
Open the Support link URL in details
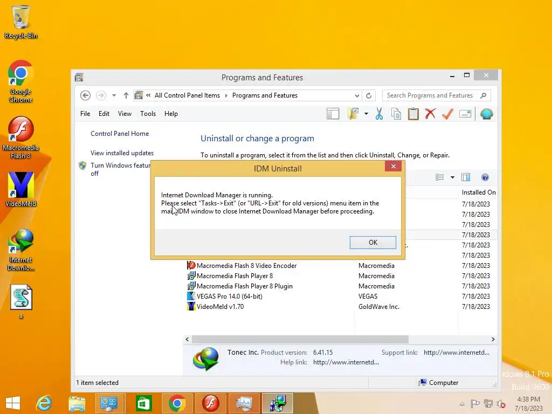(456, 353)
